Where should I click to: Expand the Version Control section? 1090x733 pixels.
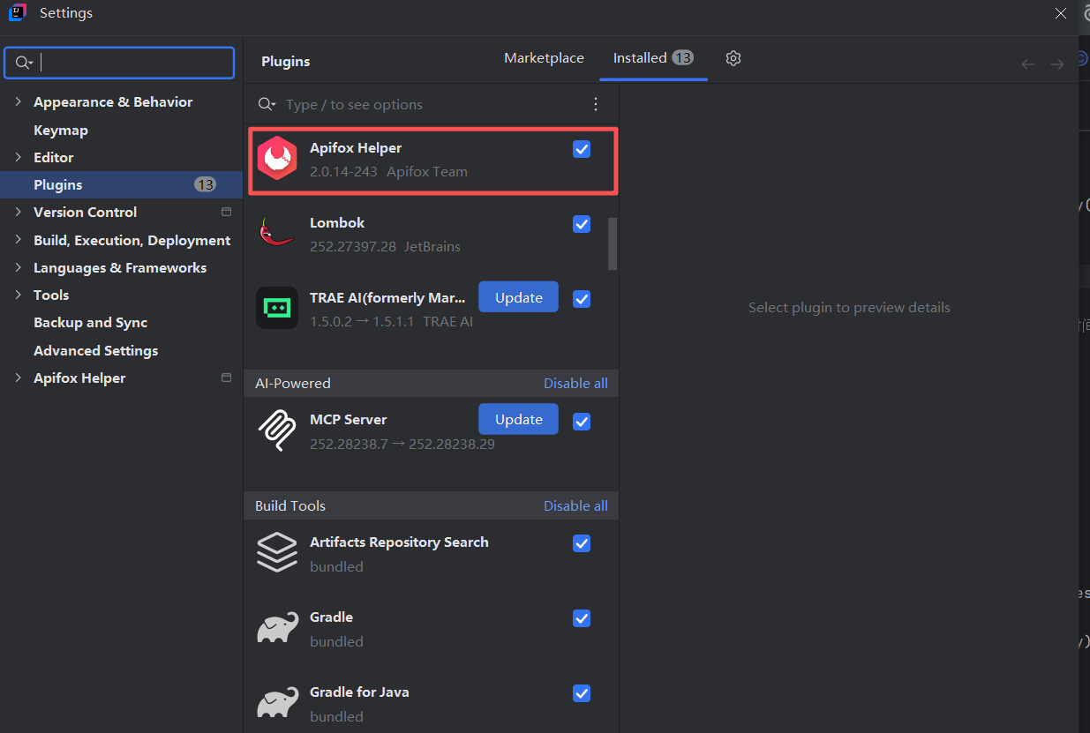pos(18,212)
